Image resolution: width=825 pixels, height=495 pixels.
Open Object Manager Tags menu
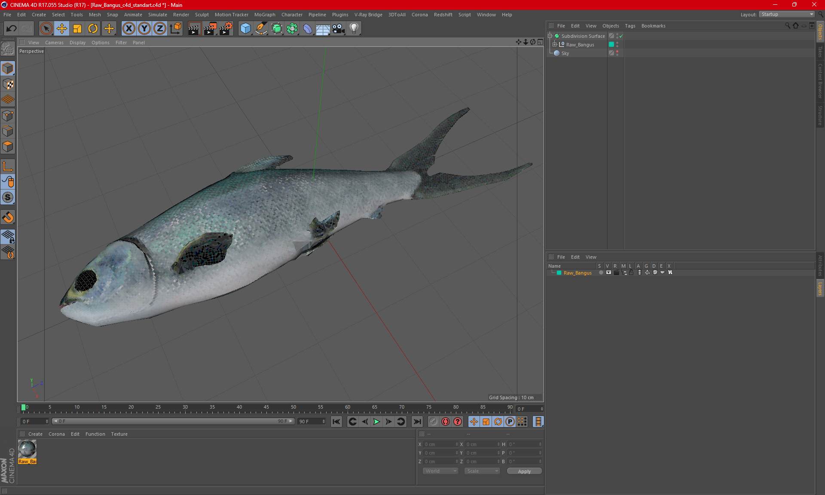pos(630,26)
